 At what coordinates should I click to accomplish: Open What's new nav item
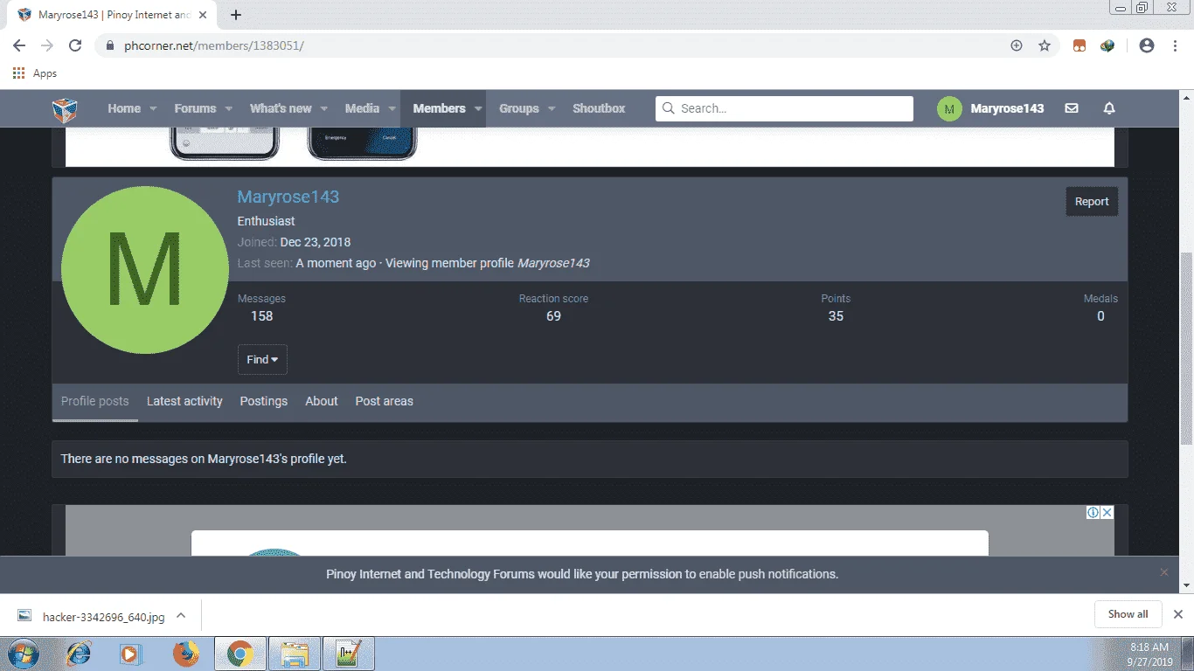coord(281,108)
